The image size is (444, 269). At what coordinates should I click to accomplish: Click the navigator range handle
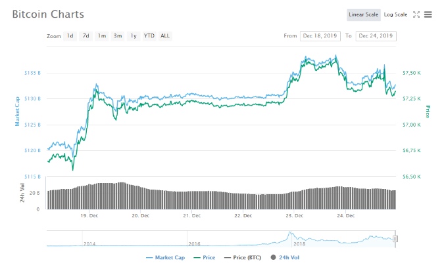coord(395,239)
